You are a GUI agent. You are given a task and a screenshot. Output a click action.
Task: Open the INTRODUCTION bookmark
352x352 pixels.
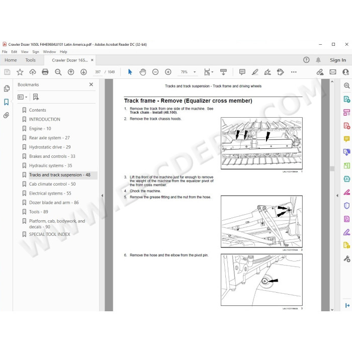tap(44, 119)
